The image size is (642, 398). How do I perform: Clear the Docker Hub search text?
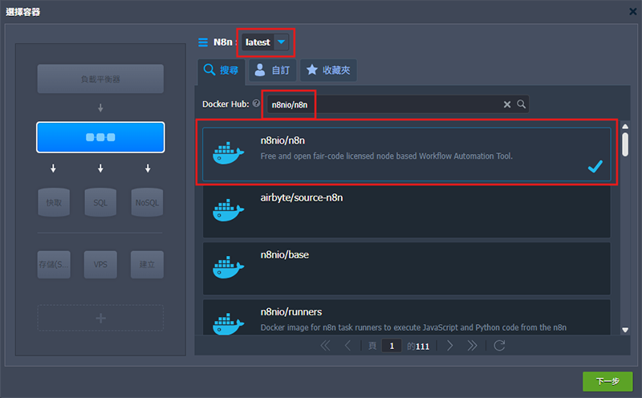[x=507, y=104]
